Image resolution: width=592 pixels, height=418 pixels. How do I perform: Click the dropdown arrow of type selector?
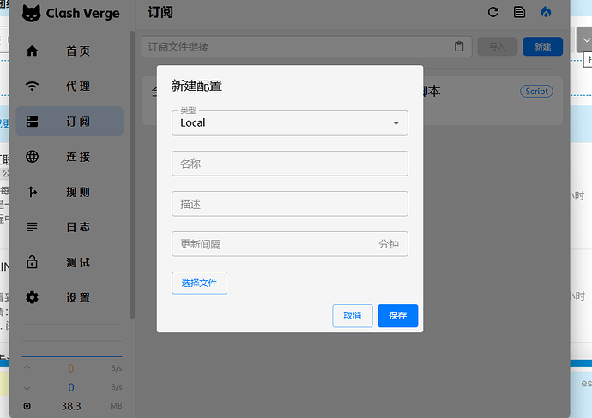click(396, 123)
